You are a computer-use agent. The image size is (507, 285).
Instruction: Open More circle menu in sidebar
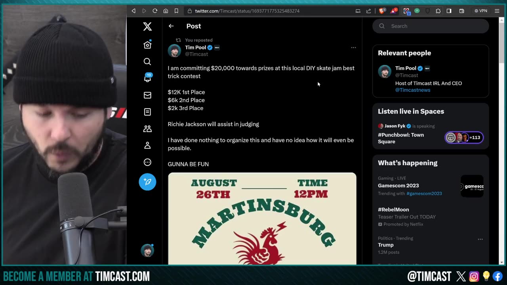tap(147, 162)
